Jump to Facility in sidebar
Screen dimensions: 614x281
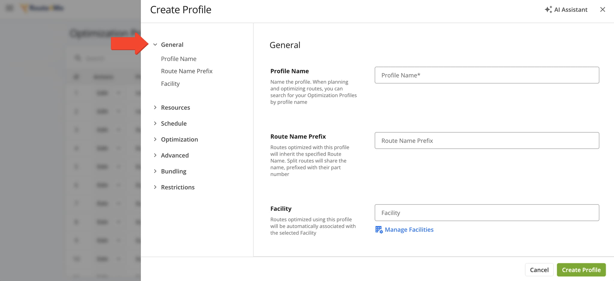click(x=170, y=84)
